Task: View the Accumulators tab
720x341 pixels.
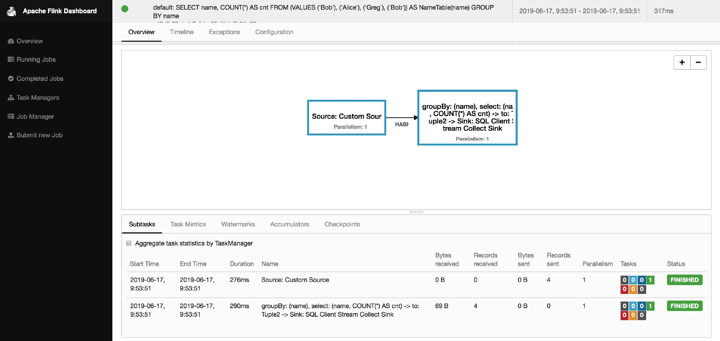Action: [289, 224]
